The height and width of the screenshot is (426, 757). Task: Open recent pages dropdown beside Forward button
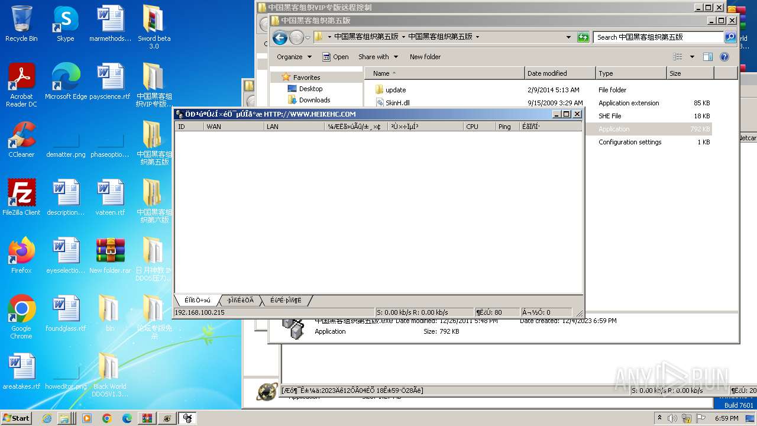click(308, 38)
